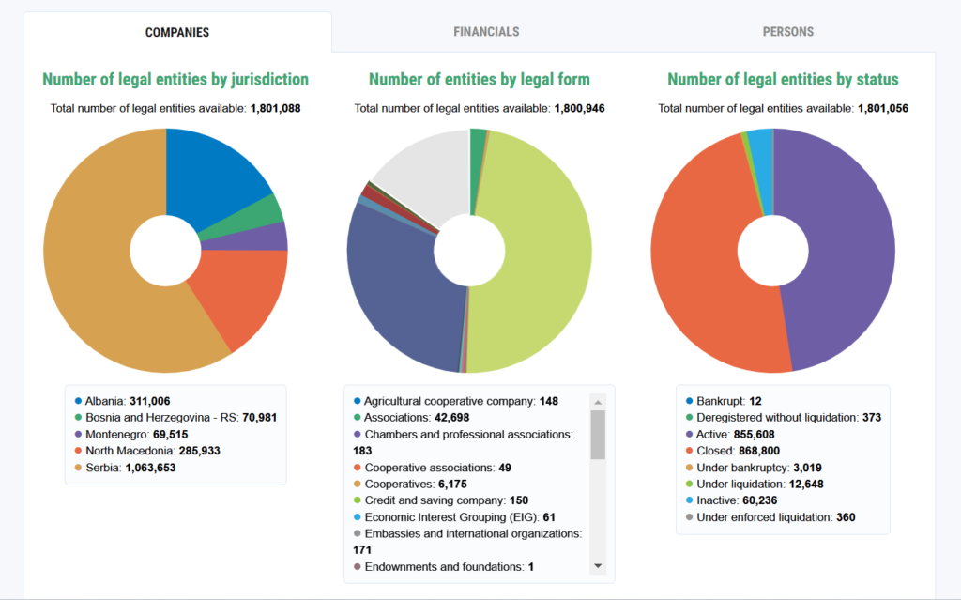Toggle Serbia legend entry in jurisdiction chart
This screenshot has height=600, width=961.
(x=125, y=468)
